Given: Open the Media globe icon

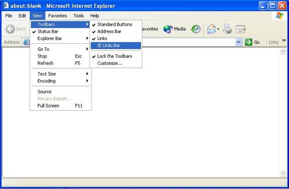Looking at the screenshot, I should click(168, 29).
